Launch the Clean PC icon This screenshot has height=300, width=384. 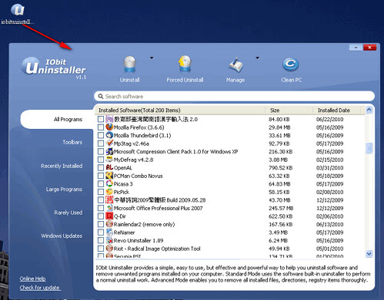(x=291, y=64)
